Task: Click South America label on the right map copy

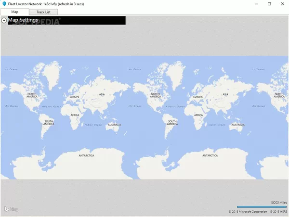Action: pyautogui.click(x=172, y=123)
